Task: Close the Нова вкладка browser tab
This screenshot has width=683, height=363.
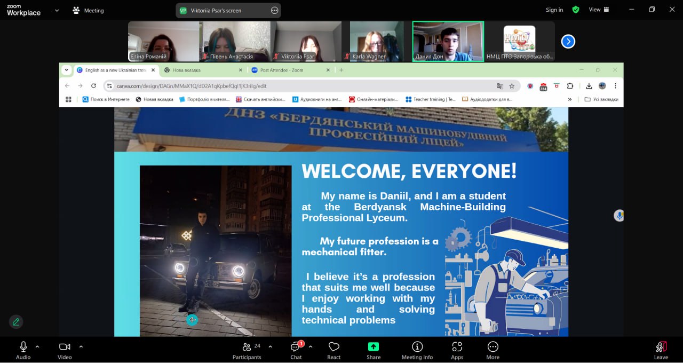Action: point(240,70)
